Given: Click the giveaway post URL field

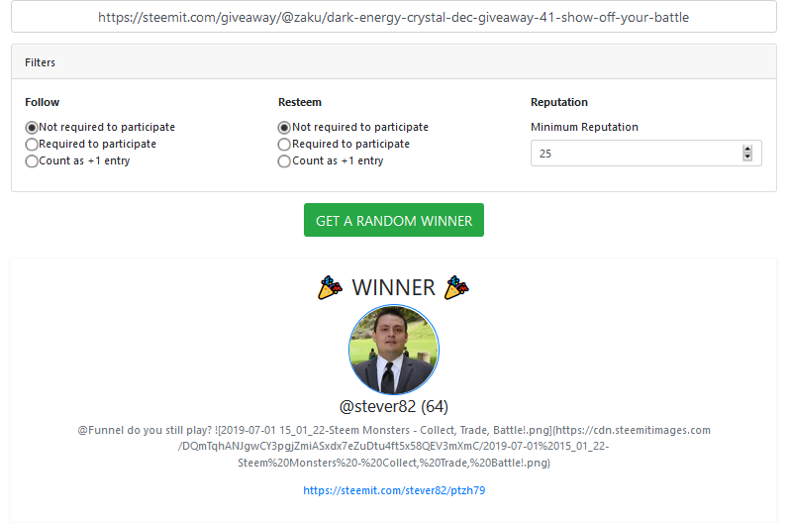Looking at the screenshot, I should [394, 17].
